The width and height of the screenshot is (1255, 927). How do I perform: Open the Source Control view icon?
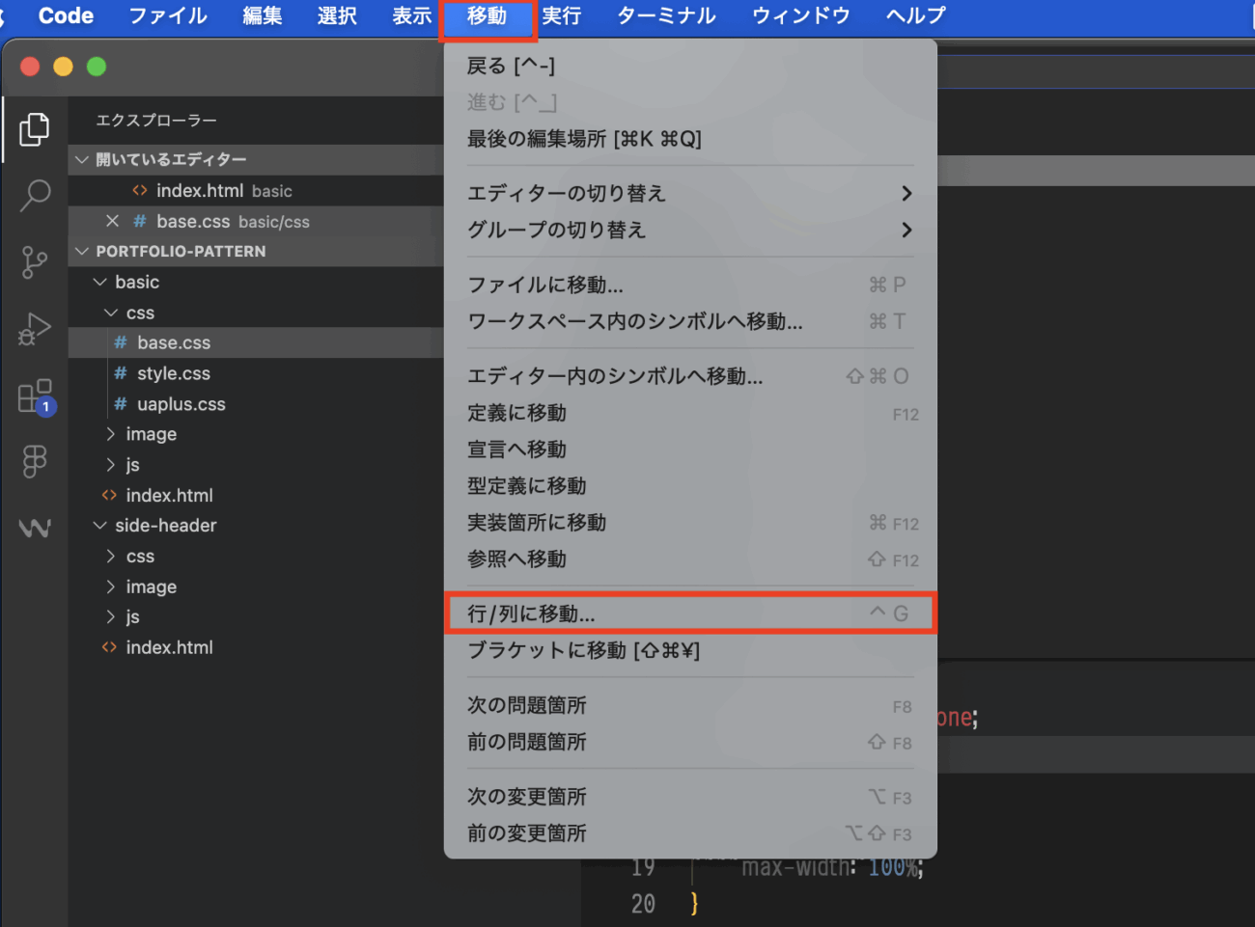35,261
